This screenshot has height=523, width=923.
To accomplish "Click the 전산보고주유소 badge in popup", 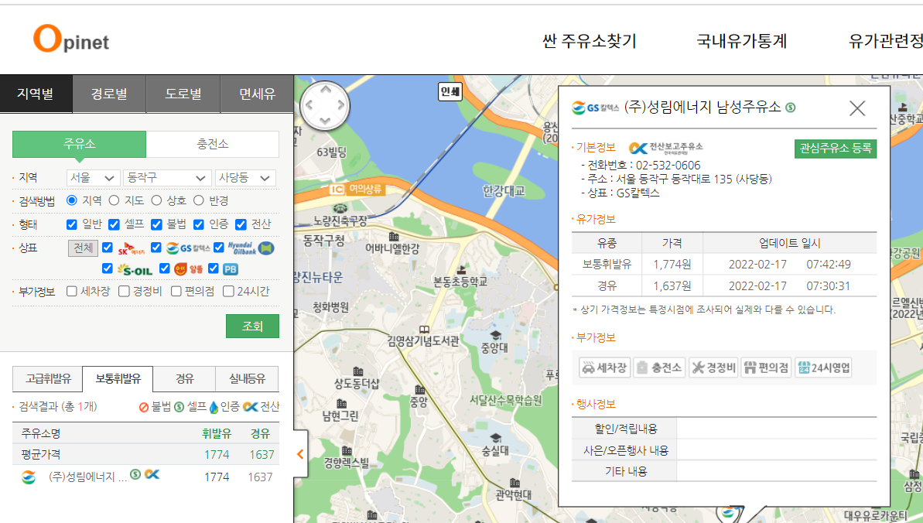I will (665, 148).
